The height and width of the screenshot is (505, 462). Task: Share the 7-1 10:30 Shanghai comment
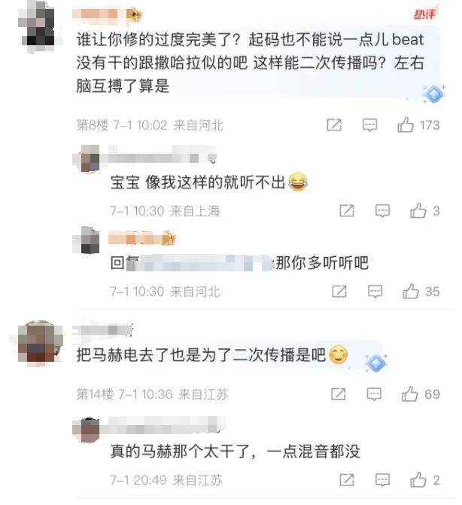[x=347, y=210]
